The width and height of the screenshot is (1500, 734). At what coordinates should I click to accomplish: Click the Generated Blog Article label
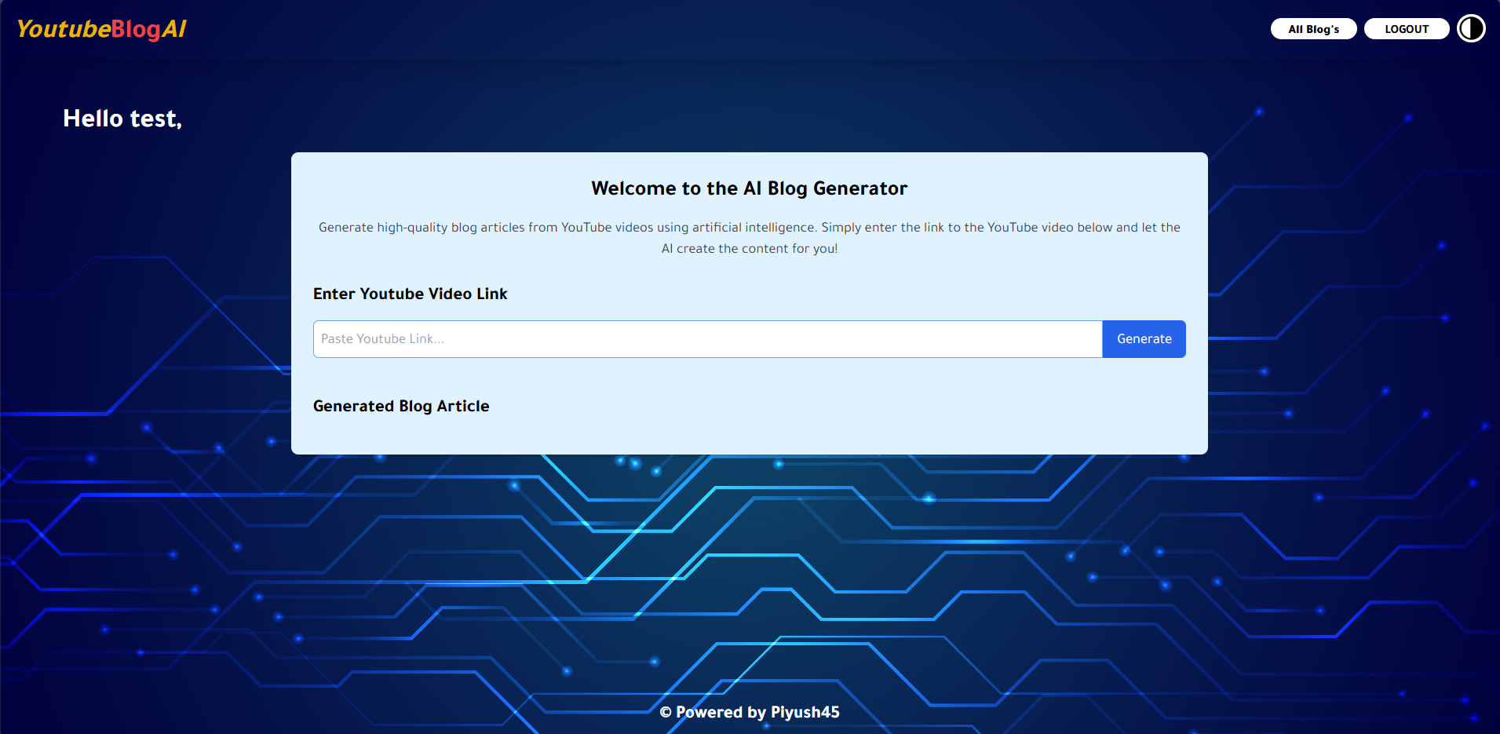point(401,406)
